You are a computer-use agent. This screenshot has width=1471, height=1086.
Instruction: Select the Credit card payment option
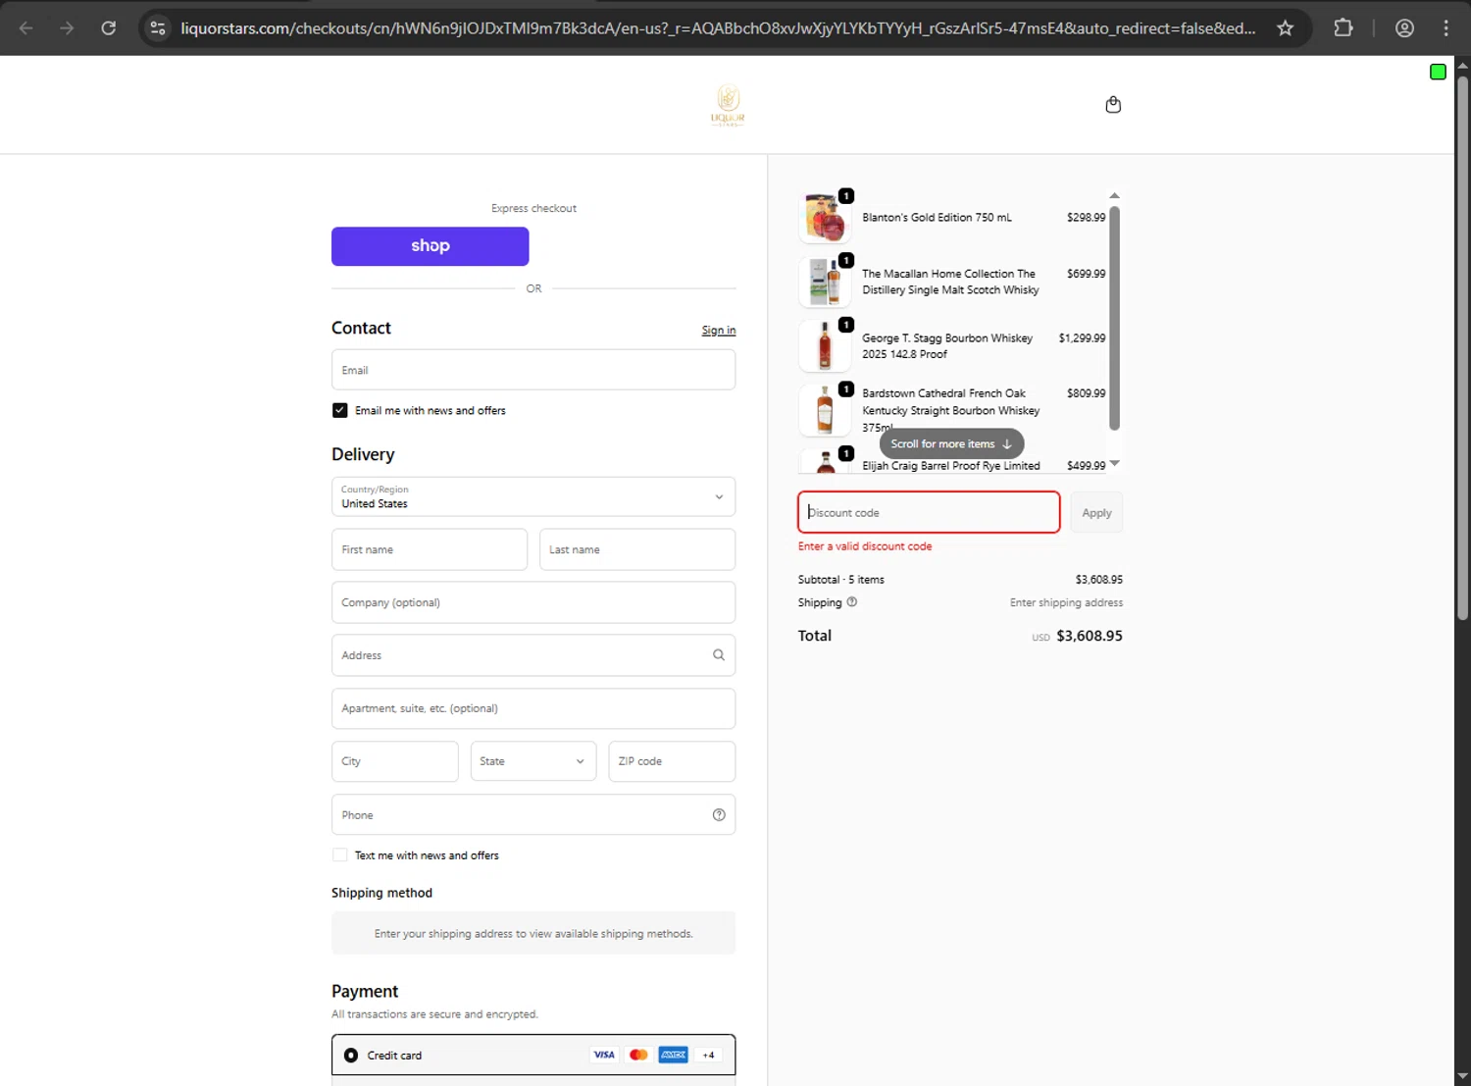point(351,1056)
